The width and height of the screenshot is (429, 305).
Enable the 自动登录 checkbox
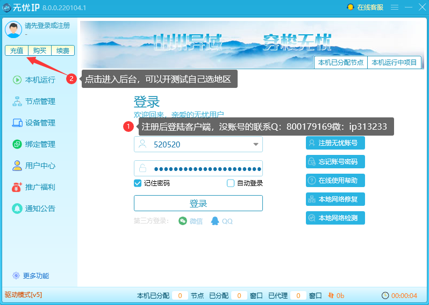coord(231,183)
